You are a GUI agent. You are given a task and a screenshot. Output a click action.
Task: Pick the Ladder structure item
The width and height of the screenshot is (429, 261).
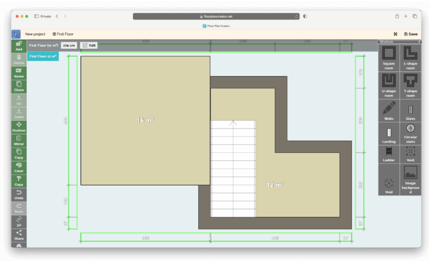(x=389, y=153)
